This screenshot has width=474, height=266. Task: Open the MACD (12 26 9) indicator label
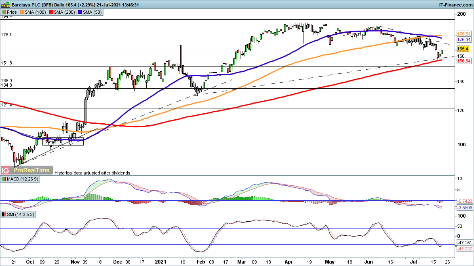pos(20,179)
